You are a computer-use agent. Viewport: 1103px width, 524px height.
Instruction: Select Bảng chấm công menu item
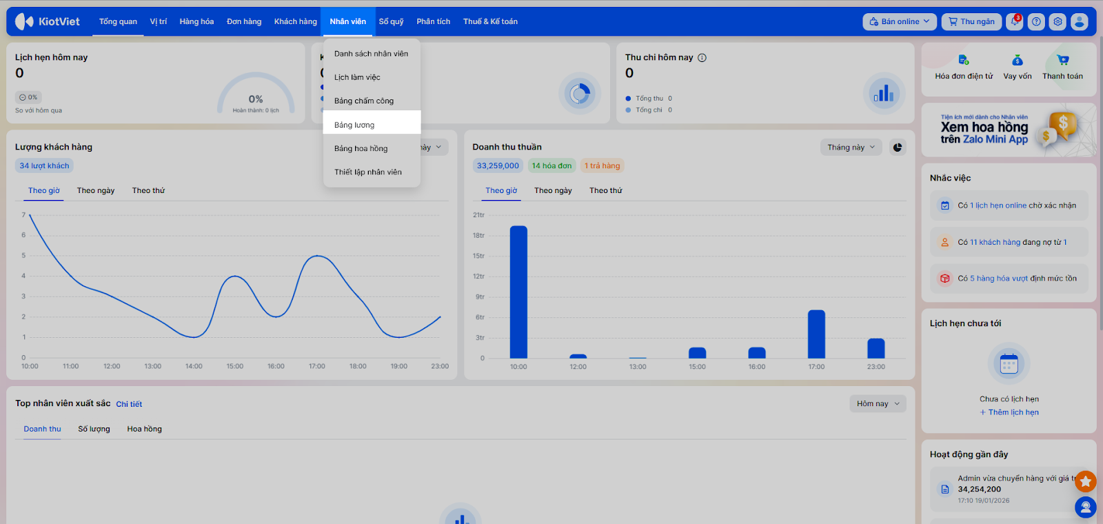click(x=364, y=101)
